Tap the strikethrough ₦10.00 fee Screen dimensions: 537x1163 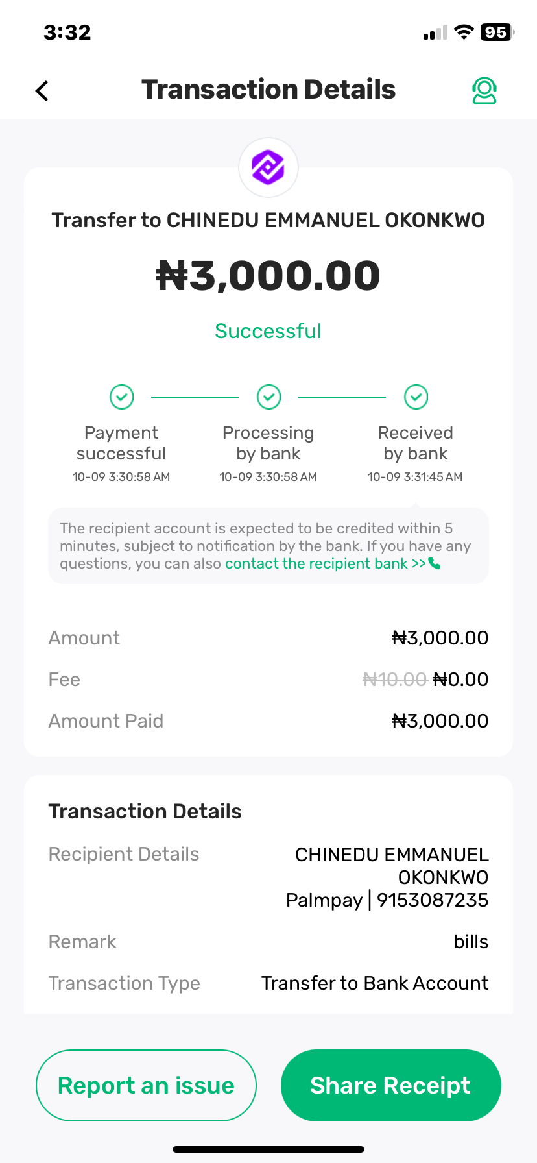click(394, 679)
